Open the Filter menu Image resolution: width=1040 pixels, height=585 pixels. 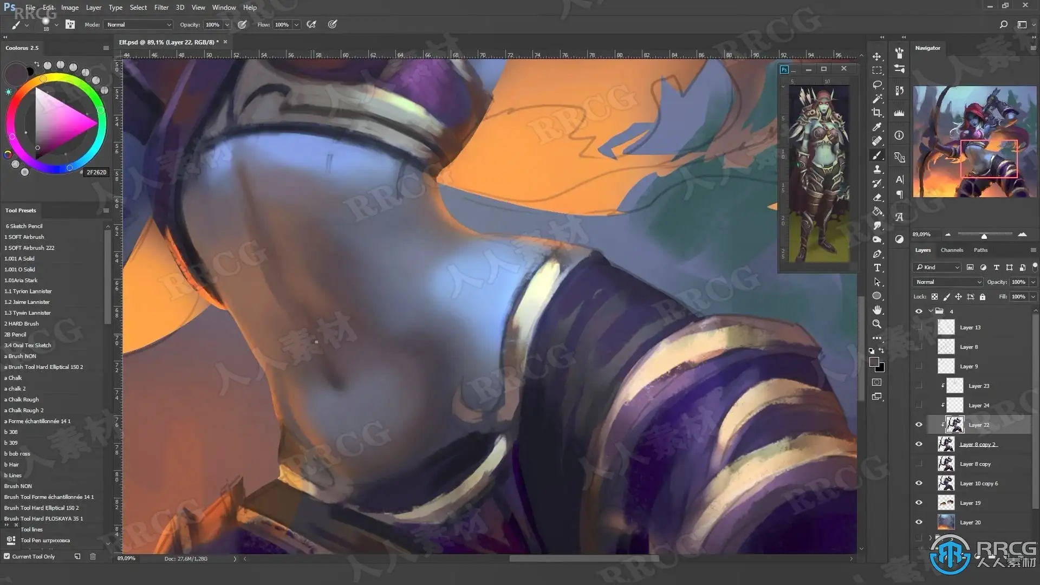(x=161, y=8)
